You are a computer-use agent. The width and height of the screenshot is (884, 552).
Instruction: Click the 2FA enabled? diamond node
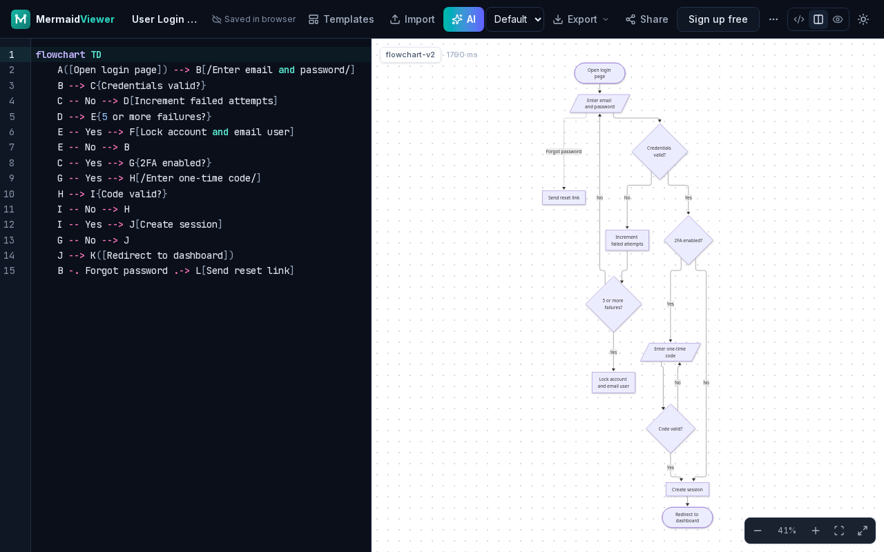coord(689,241)
